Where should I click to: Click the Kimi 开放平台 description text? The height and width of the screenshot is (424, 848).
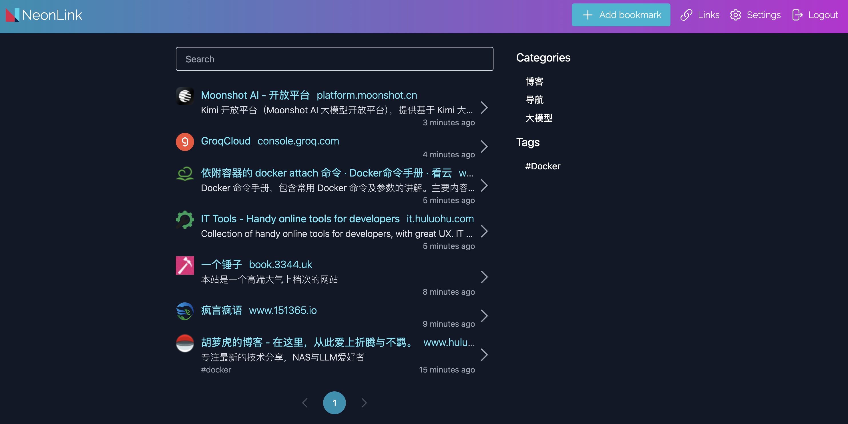pos(338,110)
